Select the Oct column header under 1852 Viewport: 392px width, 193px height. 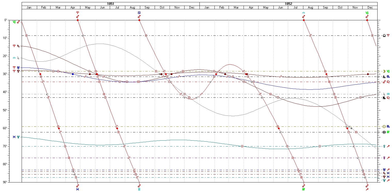point(340,7)
